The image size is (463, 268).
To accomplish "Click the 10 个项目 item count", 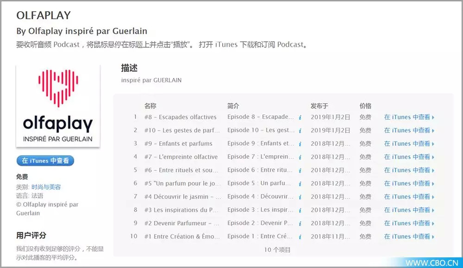I will (277, 250).
